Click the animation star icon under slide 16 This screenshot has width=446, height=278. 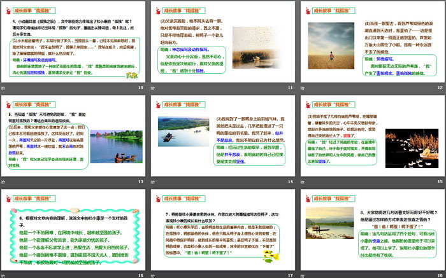3,276
